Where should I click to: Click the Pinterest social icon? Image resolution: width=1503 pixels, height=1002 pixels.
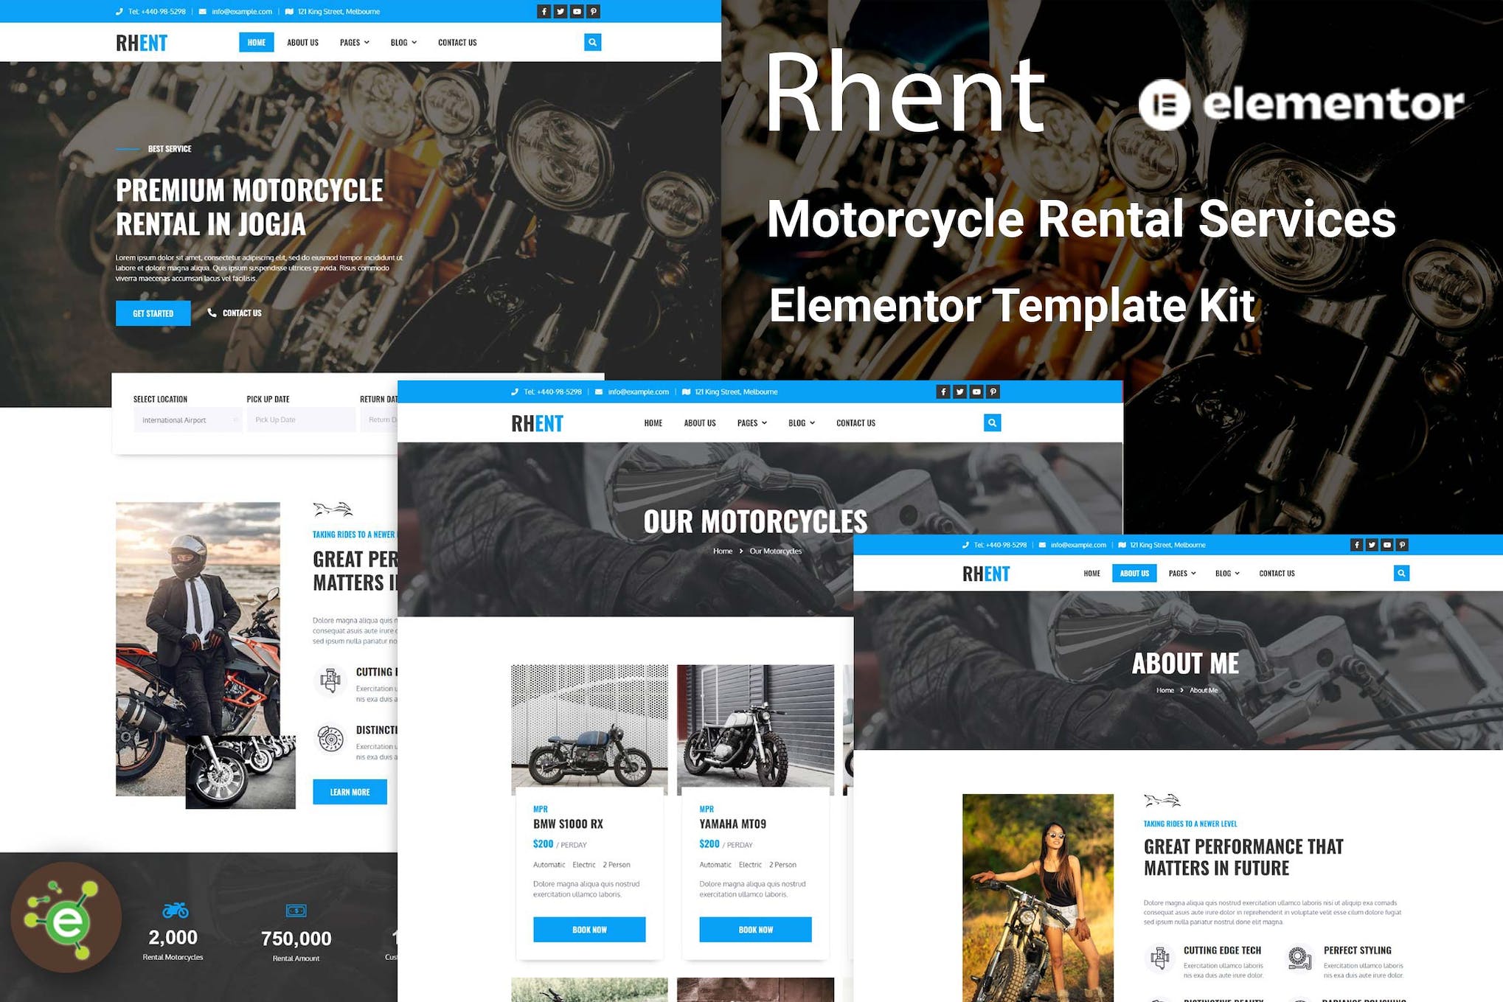[x=593, y=11]
